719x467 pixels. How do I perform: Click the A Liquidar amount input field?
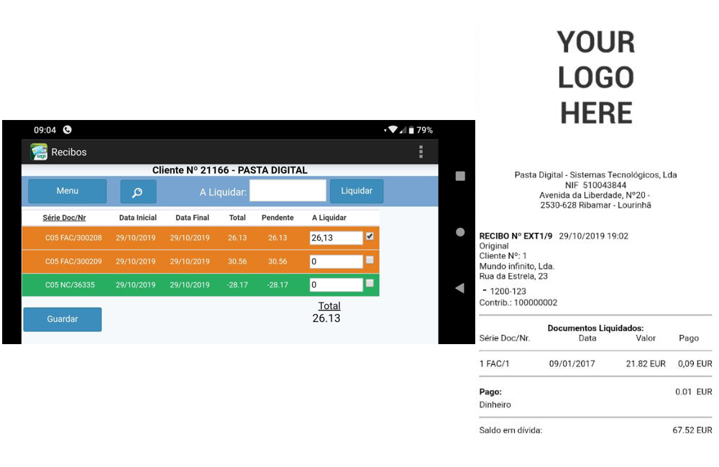tap(288, 191)
